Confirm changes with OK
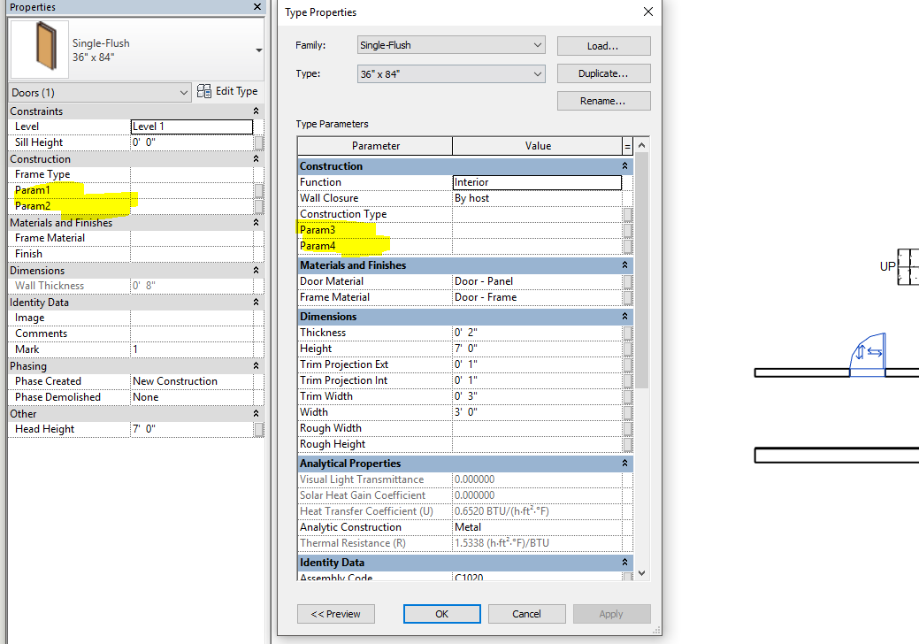The width and height of the screenshot is (919, 644). pyautogui.click(x=441, y=613)
